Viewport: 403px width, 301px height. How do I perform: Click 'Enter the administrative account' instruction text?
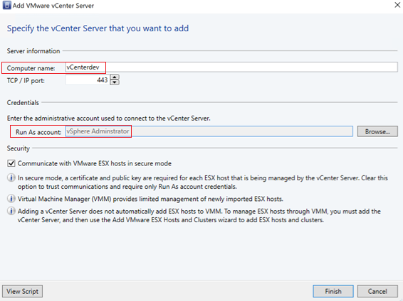pyautogui.click(x=108, y=119)
